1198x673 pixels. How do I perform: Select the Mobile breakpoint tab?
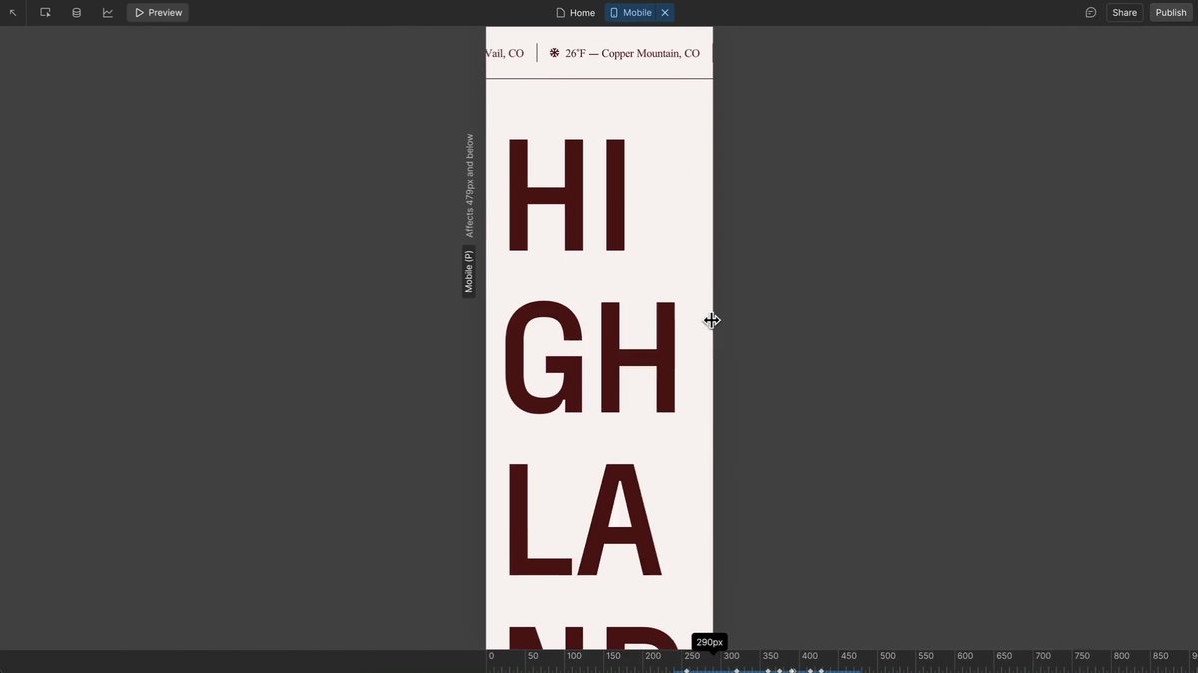point(630,13)
